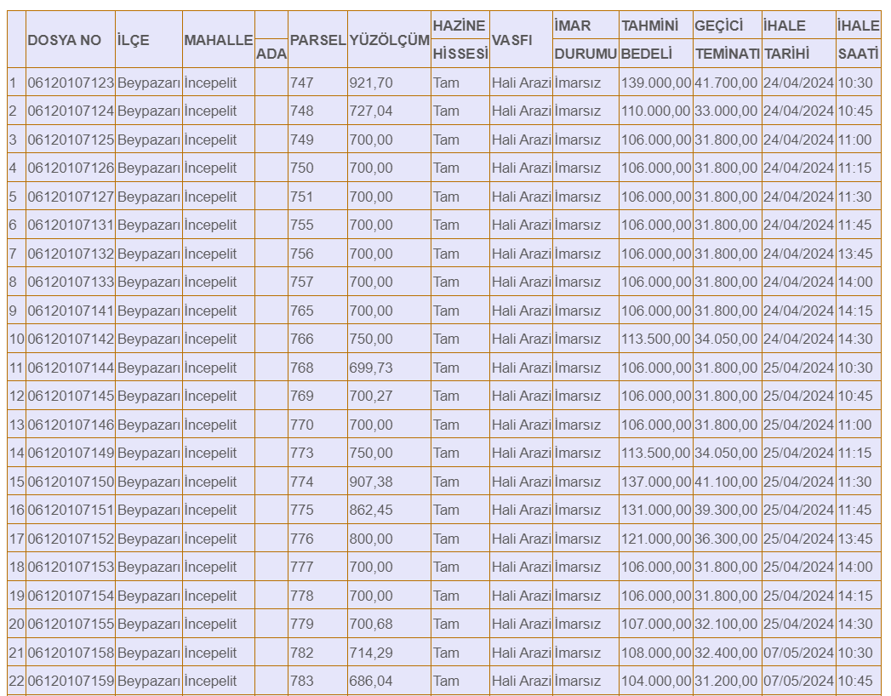
Task: Select file number 06120107159 cell
Action: coord(71,682)
